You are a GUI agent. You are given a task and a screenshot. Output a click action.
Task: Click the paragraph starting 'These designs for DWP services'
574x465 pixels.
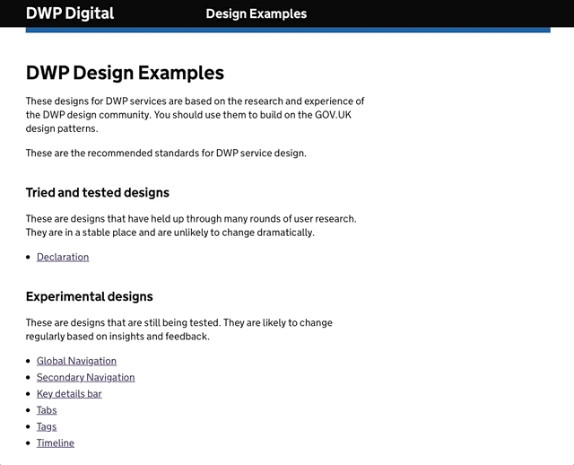196,115
